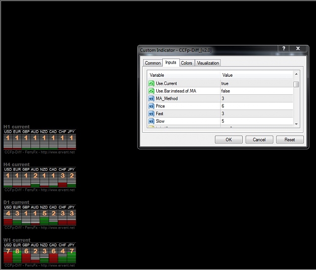This screenshot has height=270, width=316.
Task: Switch to the Common tab
Action: 153,63
